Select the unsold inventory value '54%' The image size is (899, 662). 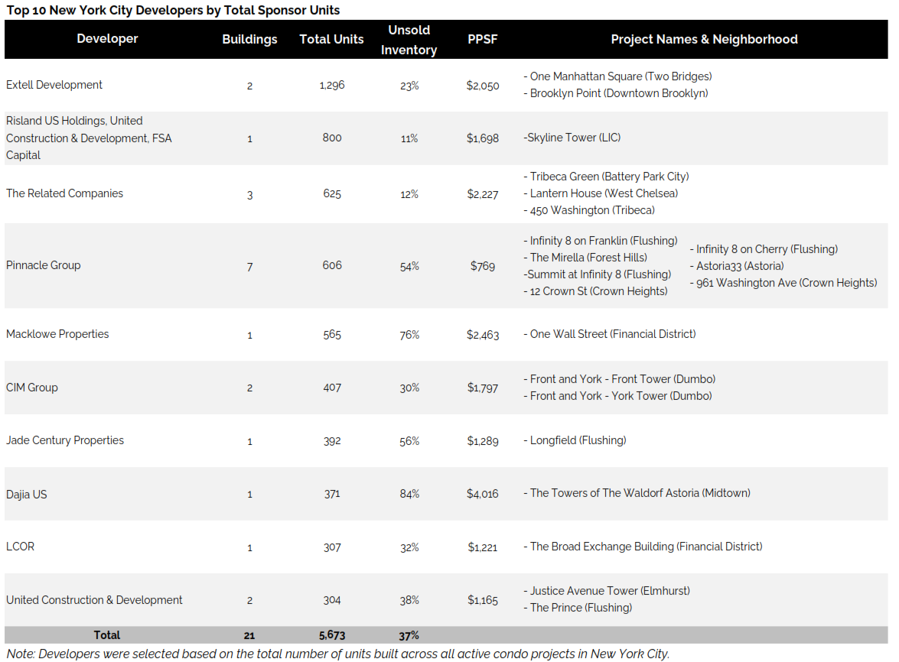[x=409, y=266]
